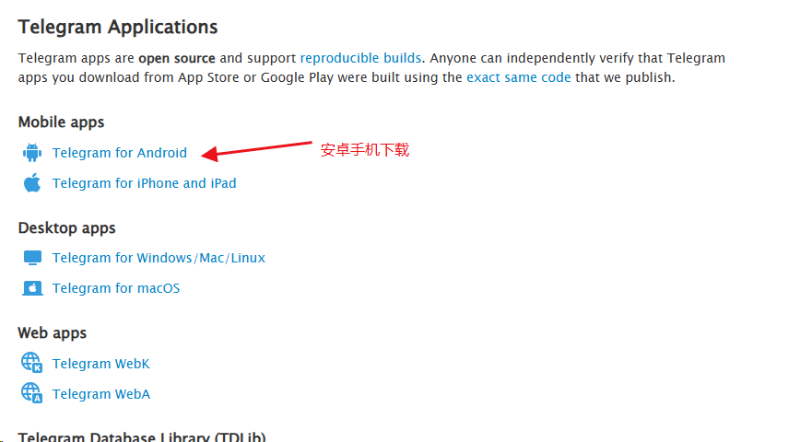Open the Telegram for macOS link
The width and height of the screenshot is (800, 442).
click(x=116, y=288)
